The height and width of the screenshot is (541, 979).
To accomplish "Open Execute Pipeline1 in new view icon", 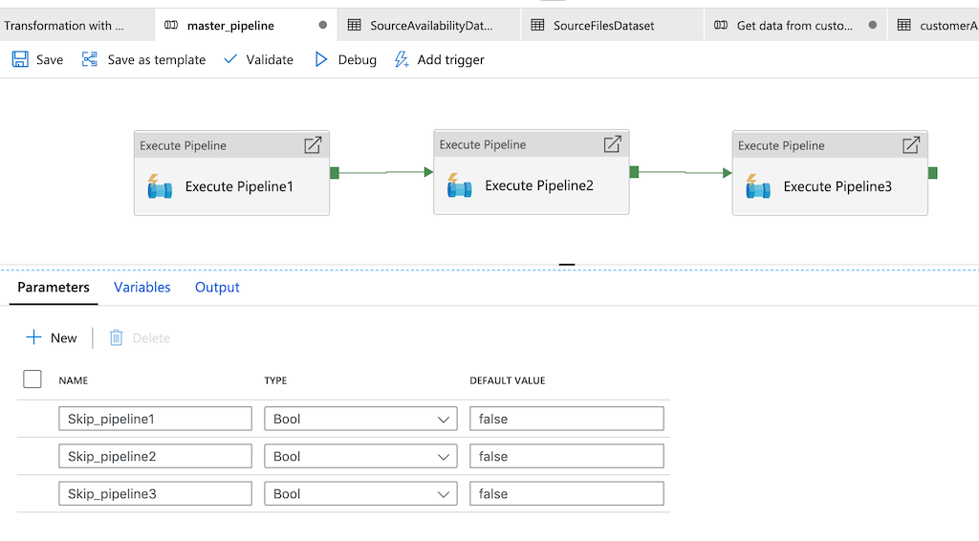I will 313,144.
